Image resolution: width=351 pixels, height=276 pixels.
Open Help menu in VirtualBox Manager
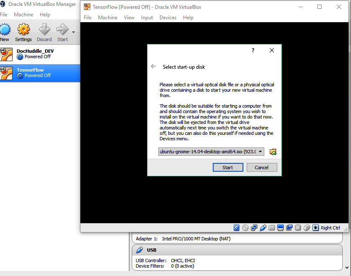coord(45,15)
